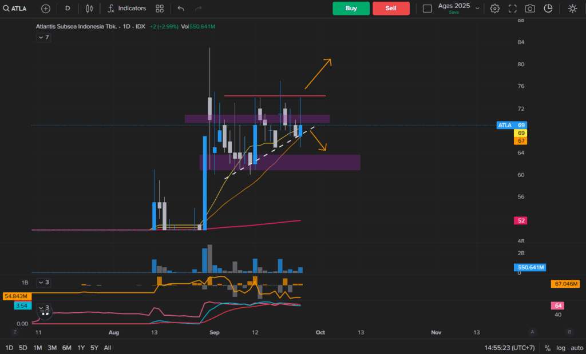Viewport: 586px width, 354px height.
Task: Expand the collapsed 7 indicators legend
Action: pos(43,37)
